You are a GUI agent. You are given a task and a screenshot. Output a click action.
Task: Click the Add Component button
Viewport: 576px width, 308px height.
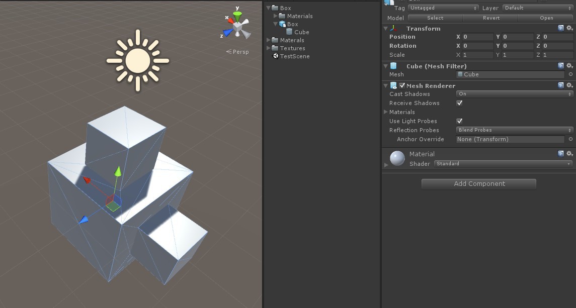click(x=478, y=184)
